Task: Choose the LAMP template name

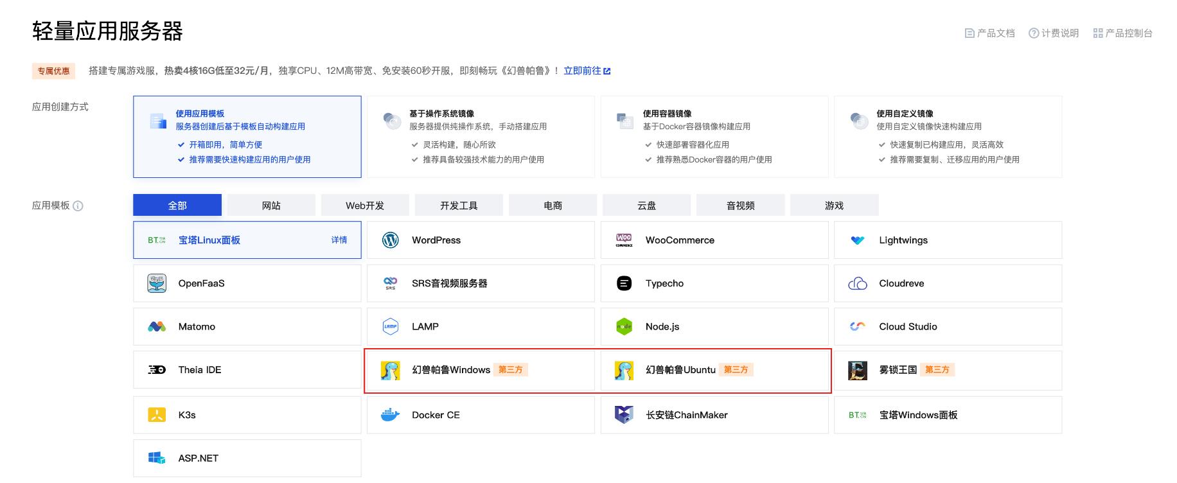Action: [425, 326]
